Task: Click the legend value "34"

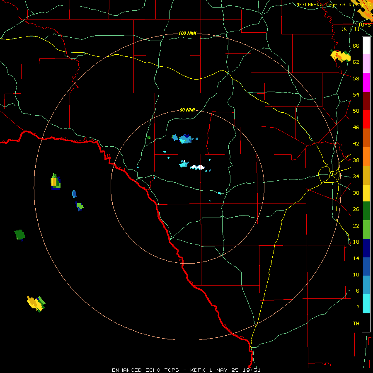Action: coord(356,177)
